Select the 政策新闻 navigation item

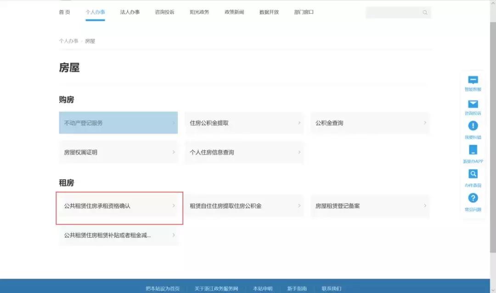point(233,12)
